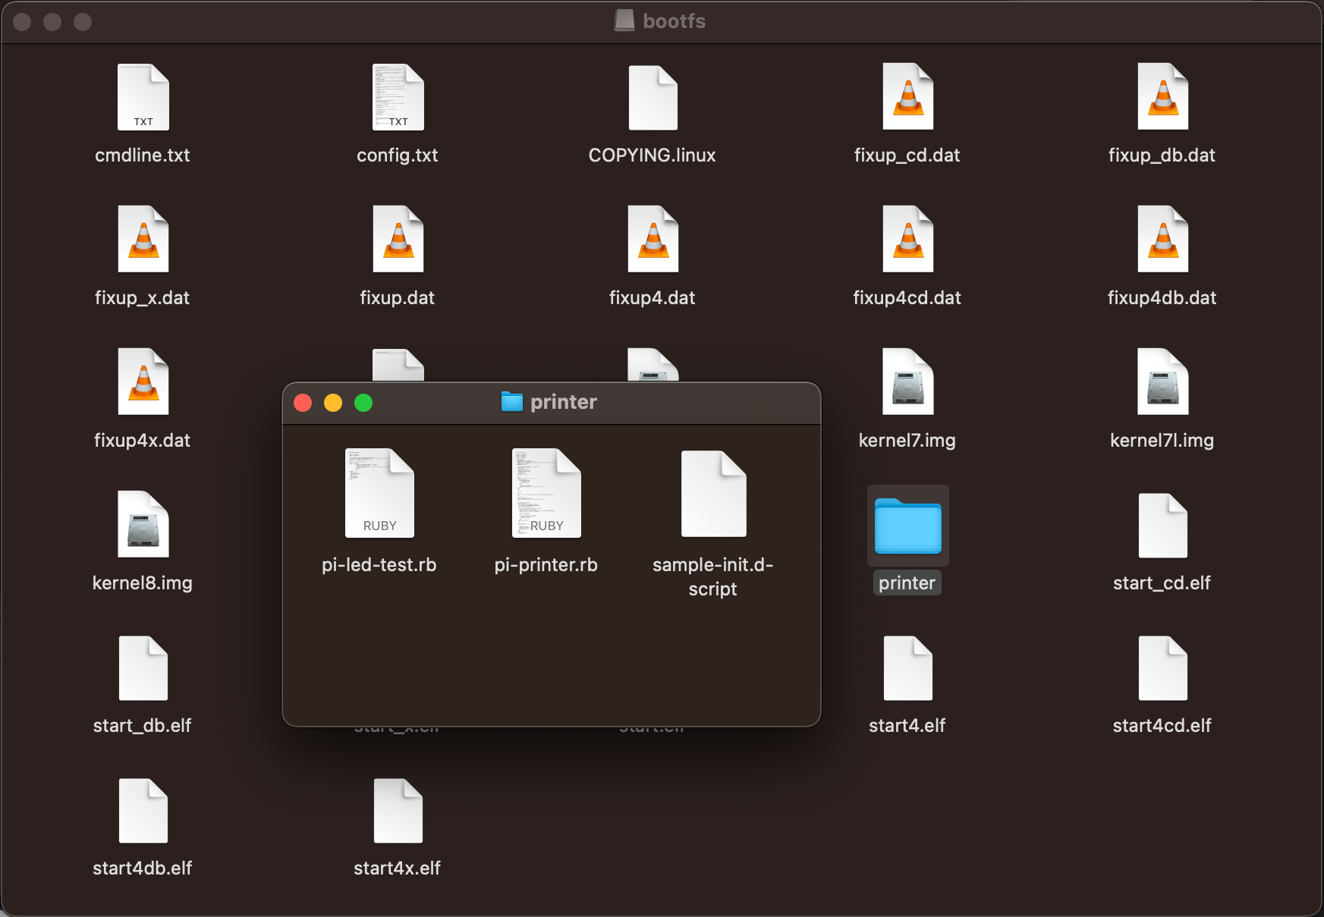Select the start_cd.elf file icon

1162,525
